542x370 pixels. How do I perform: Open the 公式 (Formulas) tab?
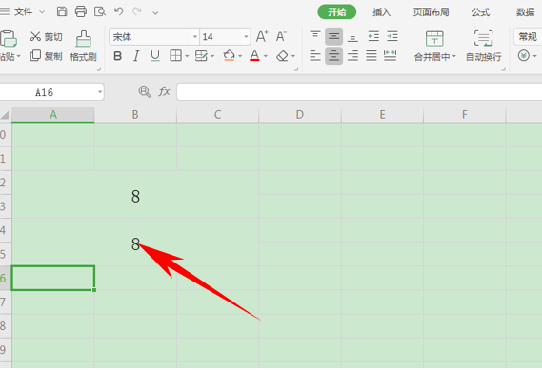click(480, 12)
